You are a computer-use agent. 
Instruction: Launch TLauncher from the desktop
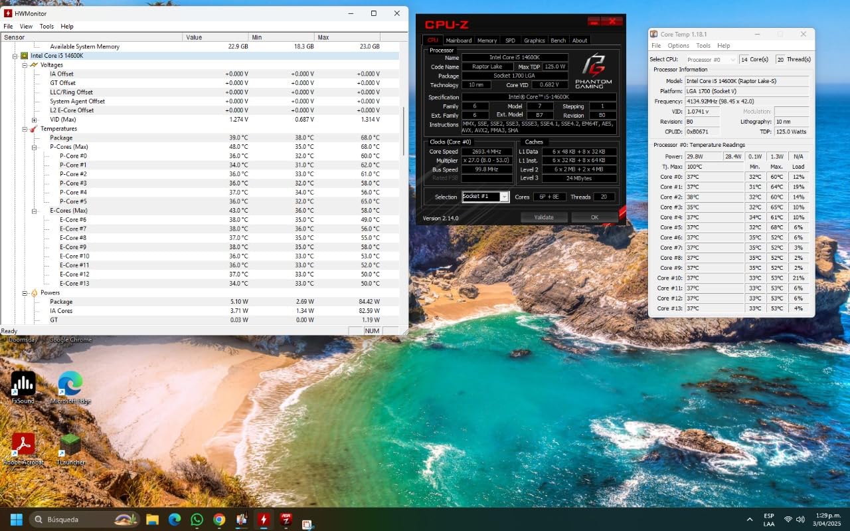[x=69, y=443]
